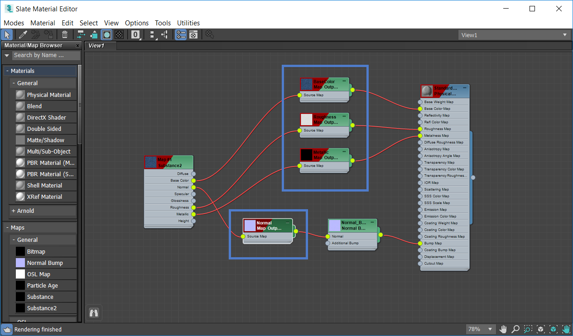Screen dimensions: 573x336
Task: Select the Substance2 map entry
Action: (x=42, y=308)
